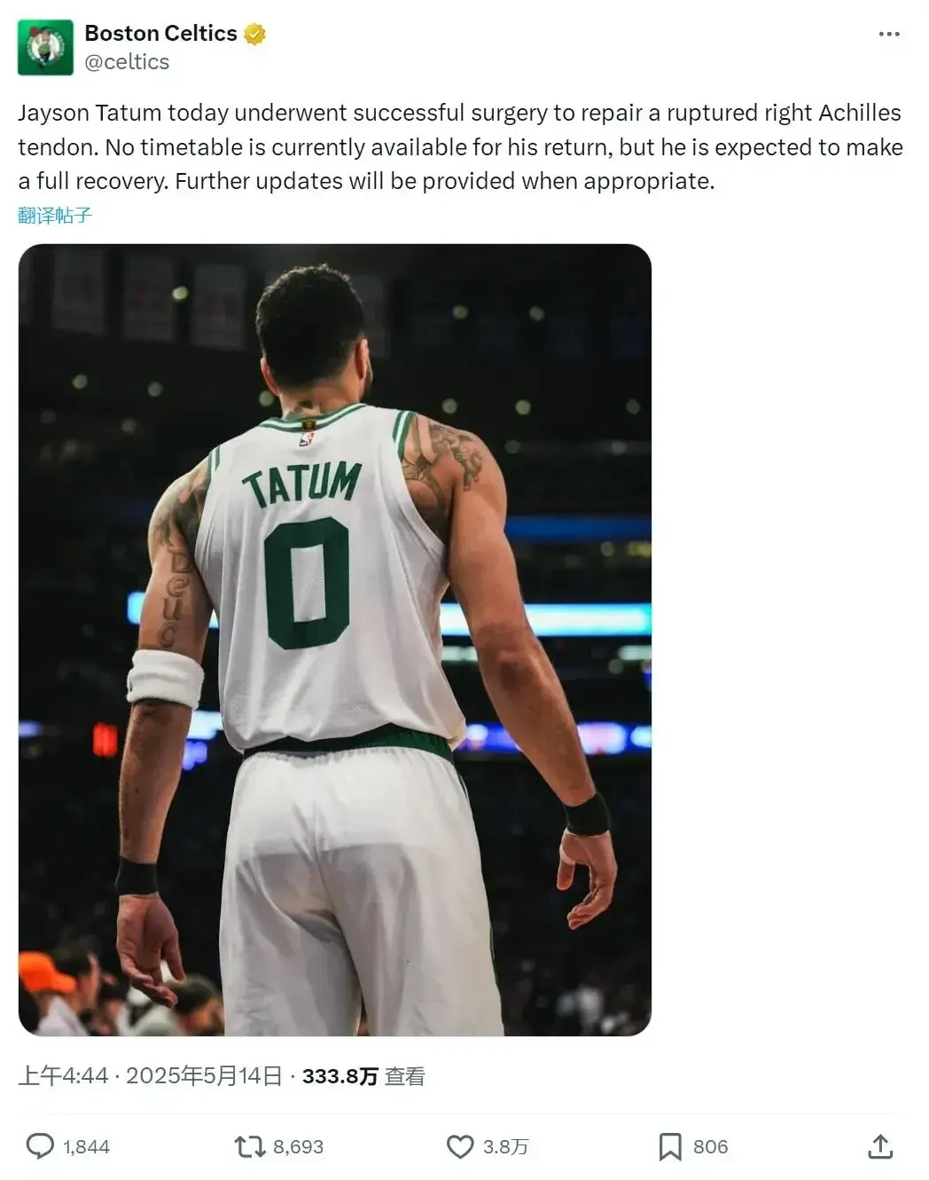
Task: Bookmark this post
Action: pos(670,1147)
